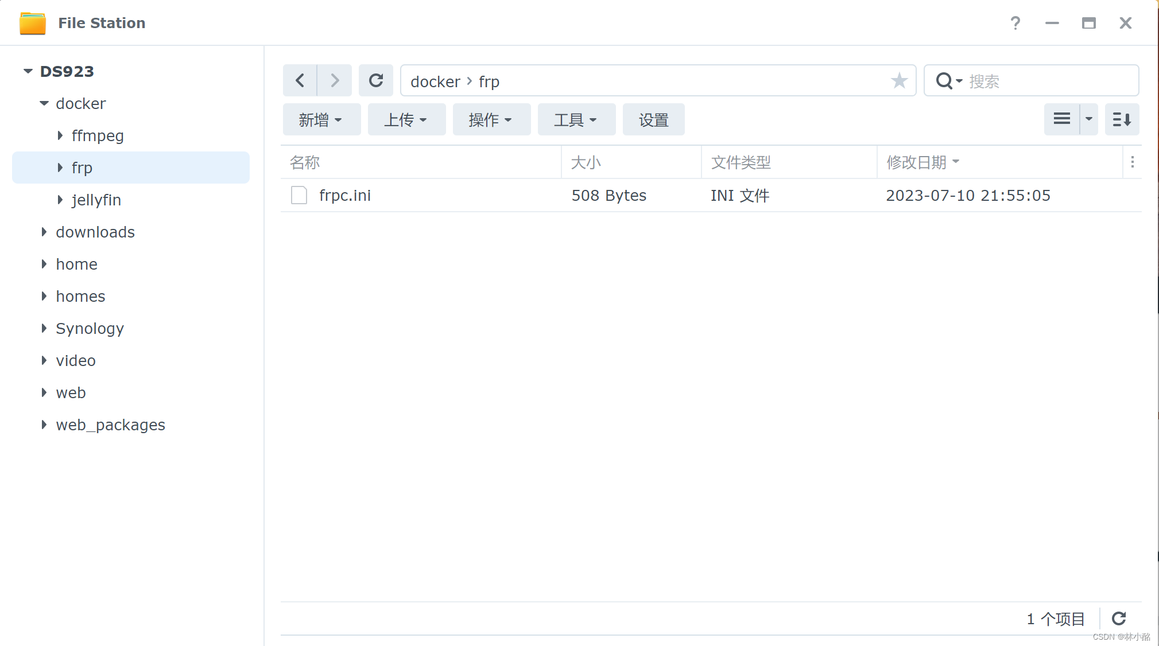Click the 修改日期 column sort header
Viewport: 1159px width, 646px height.
coord(920,163)
